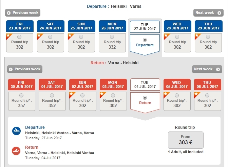
Task: Click left arrow icon in departure Previous week
Action: pos(8,13)
